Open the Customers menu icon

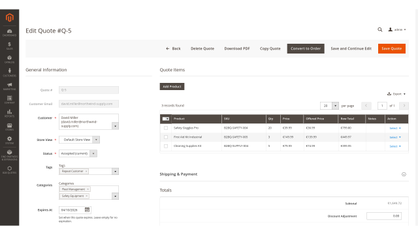pyautogui.click(x=10, y=72)
